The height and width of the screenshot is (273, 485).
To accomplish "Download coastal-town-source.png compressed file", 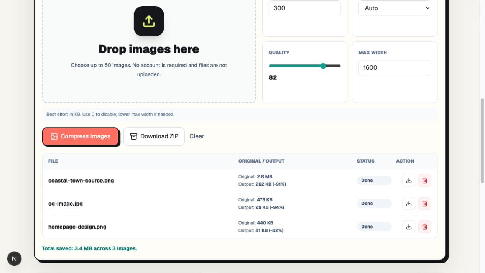I will [x=409, y=180].
